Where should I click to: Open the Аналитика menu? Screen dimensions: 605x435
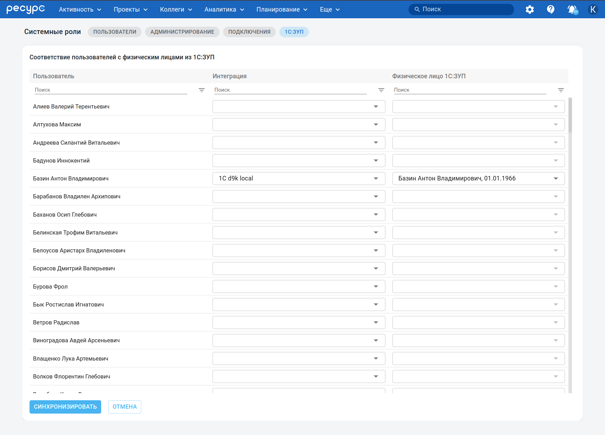coord(224,9)
